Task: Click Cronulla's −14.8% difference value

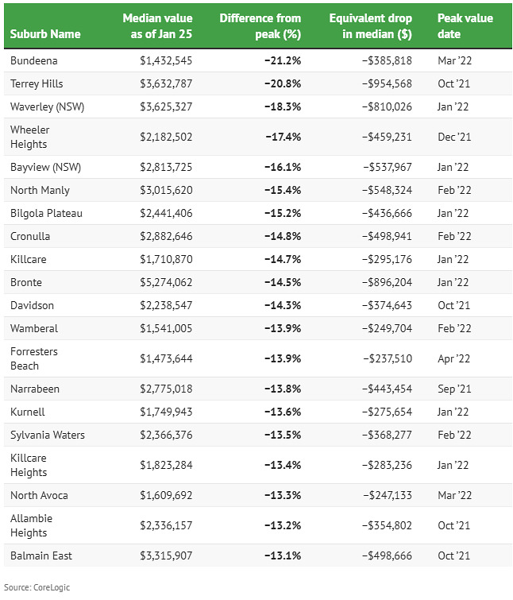Action: (x=283, y=236)
